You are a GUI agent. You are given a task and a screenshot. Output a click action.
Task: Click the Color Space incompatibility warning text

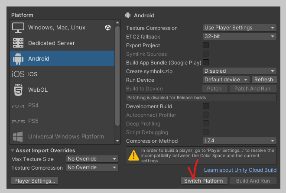pyautogui.click(x=208, y=156)
